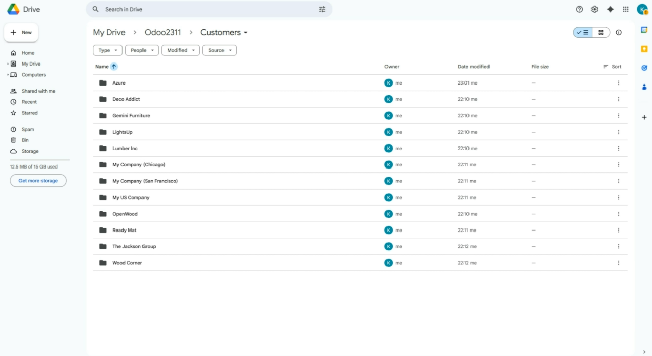Open advanced search options icon
This screenshot has height=356, width=652.
click(322, 9)
